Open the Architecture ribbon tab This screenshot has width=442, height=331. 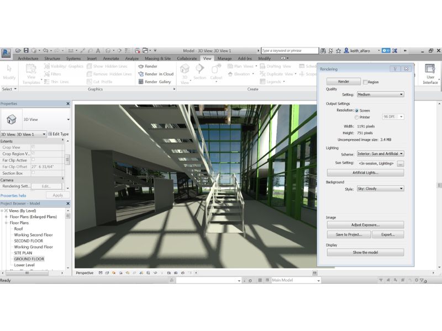click(x=28, y=58)
